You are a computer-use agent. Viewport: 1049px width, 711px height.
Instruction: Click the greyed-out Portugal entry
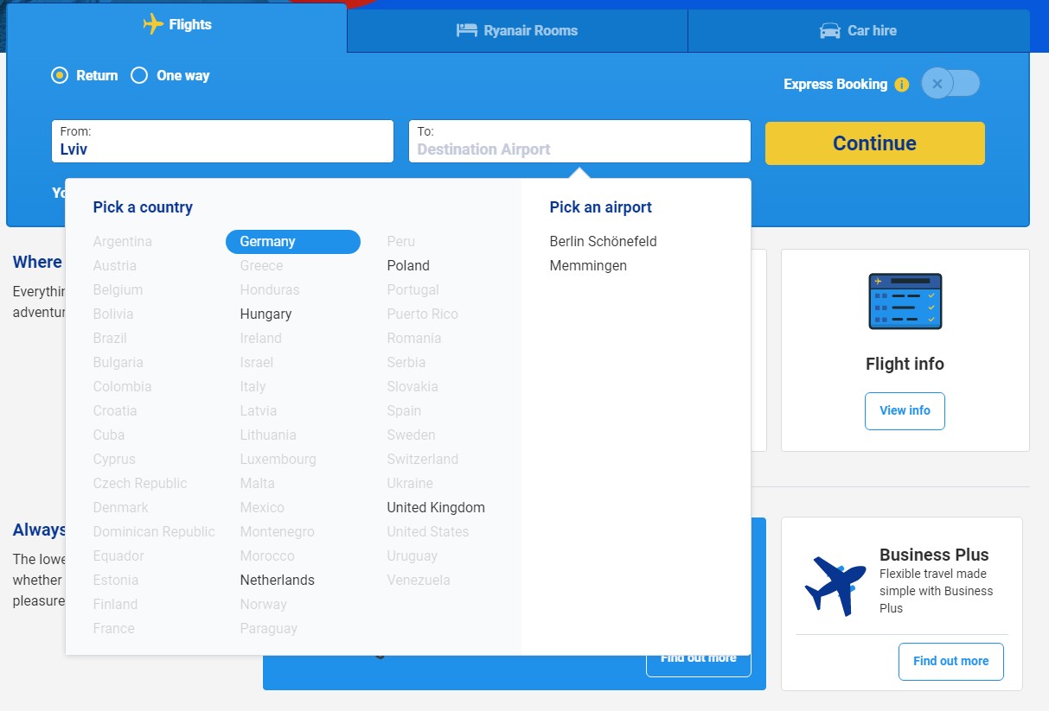coord(413,290)
